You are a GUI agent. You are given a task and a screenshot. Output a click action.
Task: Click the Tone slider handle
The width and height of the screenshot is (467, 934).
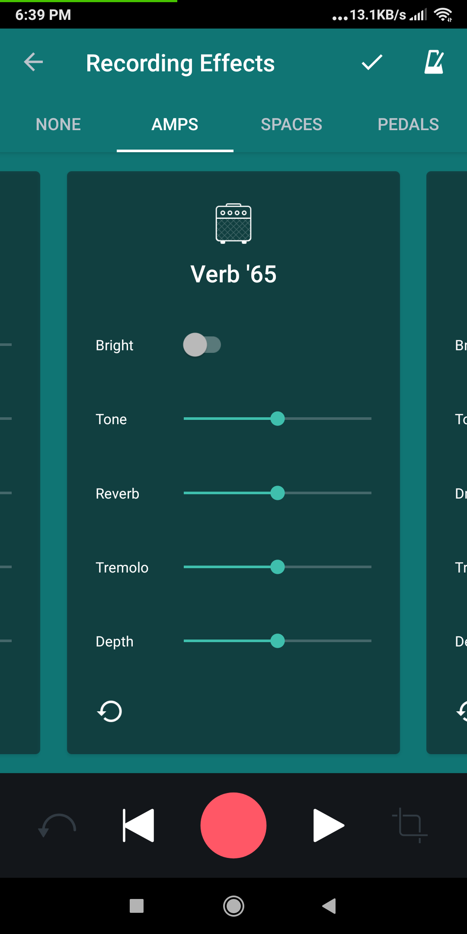pyautogui.click(x=278, y=419)
